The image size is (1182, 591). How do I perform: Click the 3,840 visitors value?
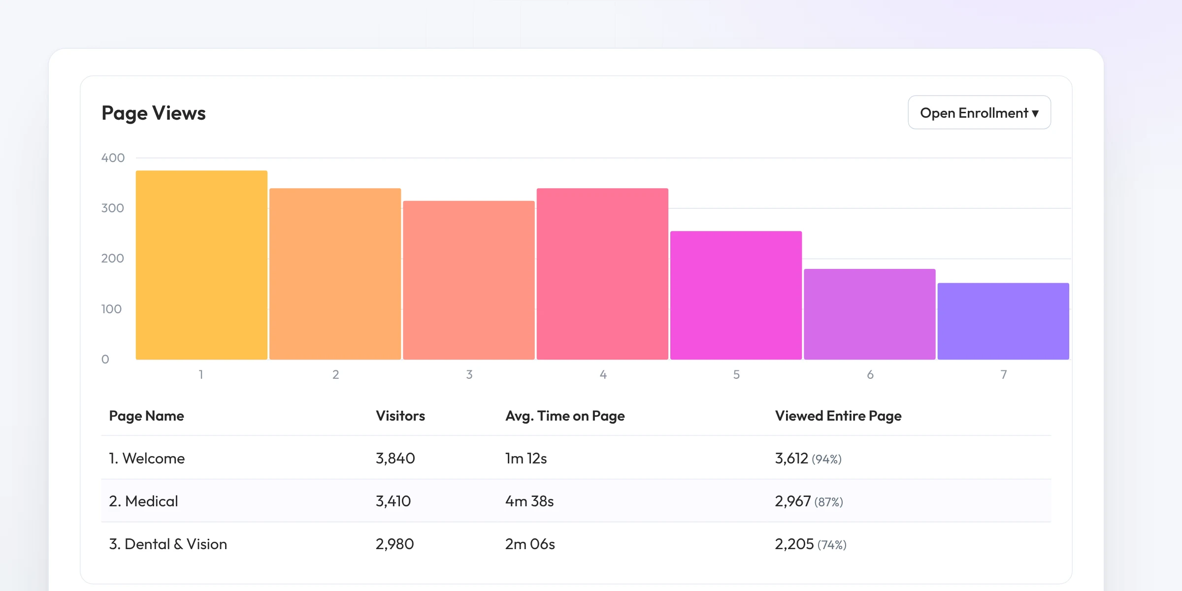click(395, 459)
